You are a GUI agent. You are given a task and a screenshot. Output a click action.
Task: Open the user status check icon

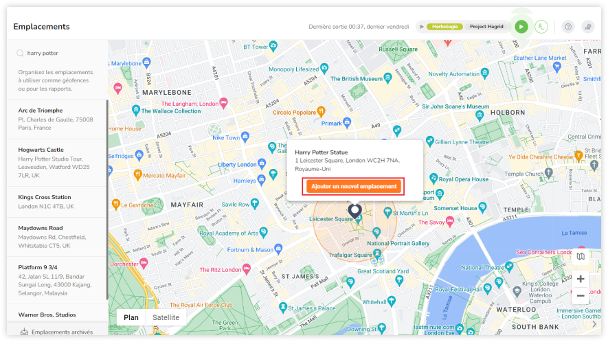pos(541,27)
